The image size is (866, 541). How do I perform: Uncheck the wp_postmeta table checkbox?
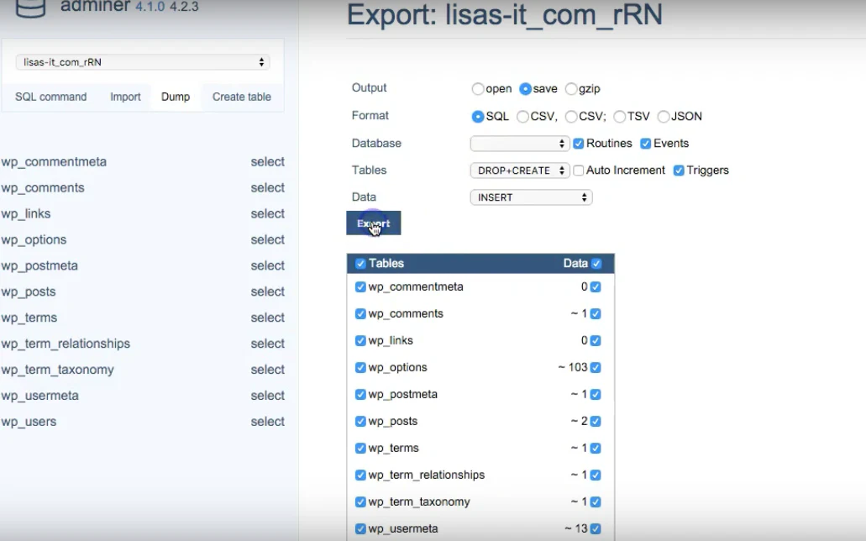pos(360,395)
